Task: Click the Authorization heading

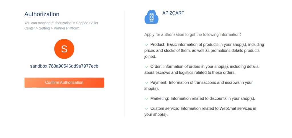Action: click(x=42, y=14)
